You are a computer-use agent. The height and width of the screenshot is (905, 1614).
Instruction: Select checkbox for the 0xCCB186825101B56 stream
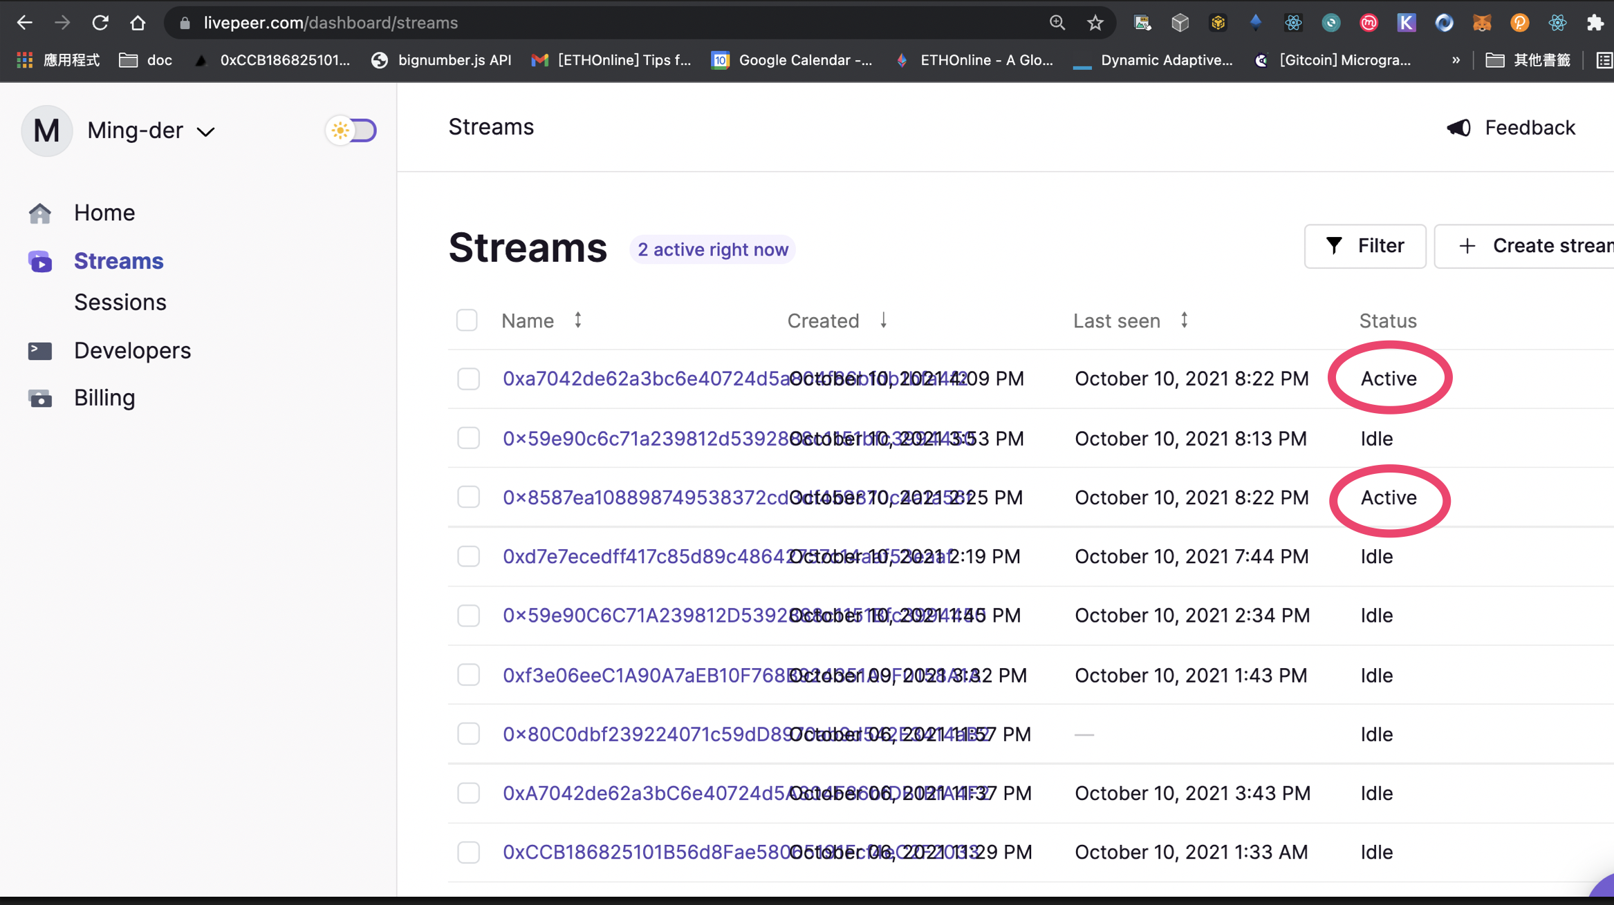[x=468, y=852]
